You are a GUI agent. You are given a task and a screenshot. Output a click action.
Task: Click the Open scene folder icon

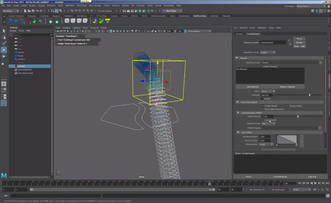[29, 11]
